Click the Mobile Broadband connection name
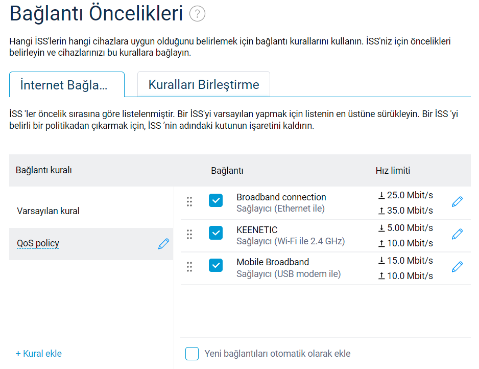Viewport: 479px width, 369px height. click(x=273, y=262)
